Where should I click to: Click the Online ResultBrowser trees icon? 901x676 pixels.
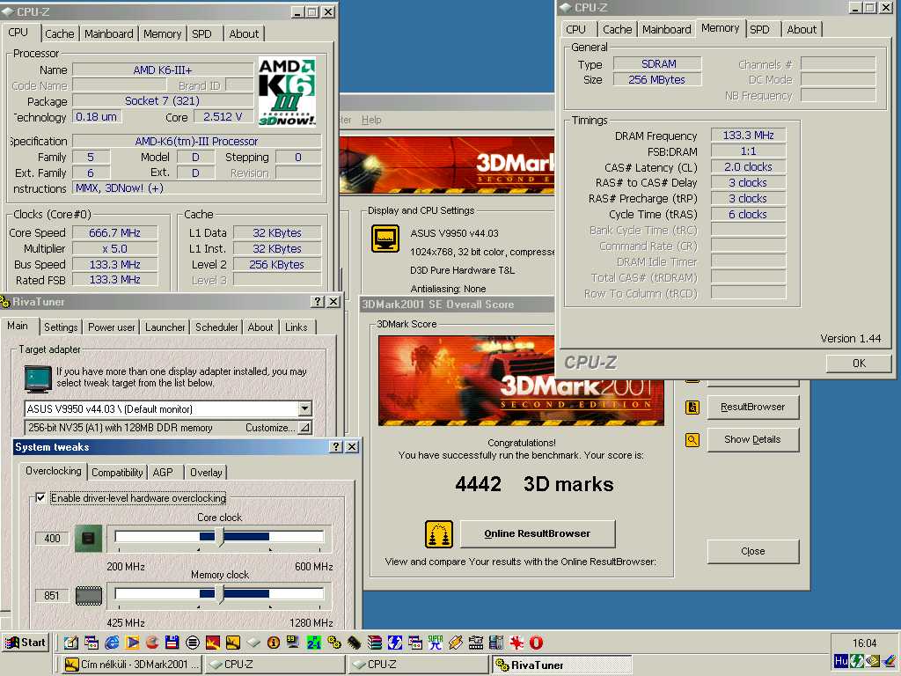[439, 534]
